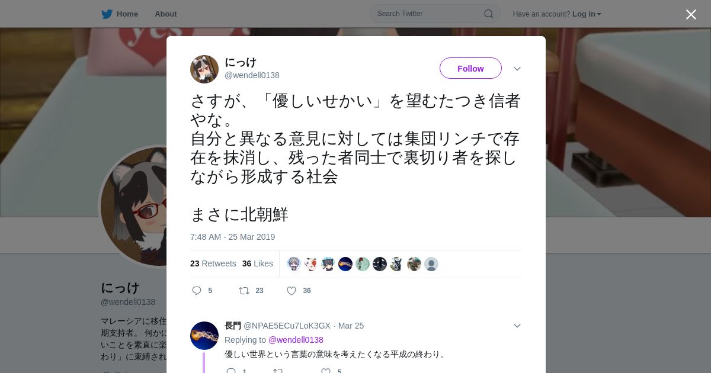
Task: Click the reply speech bubble icon with 5
Action: [197, 291]
